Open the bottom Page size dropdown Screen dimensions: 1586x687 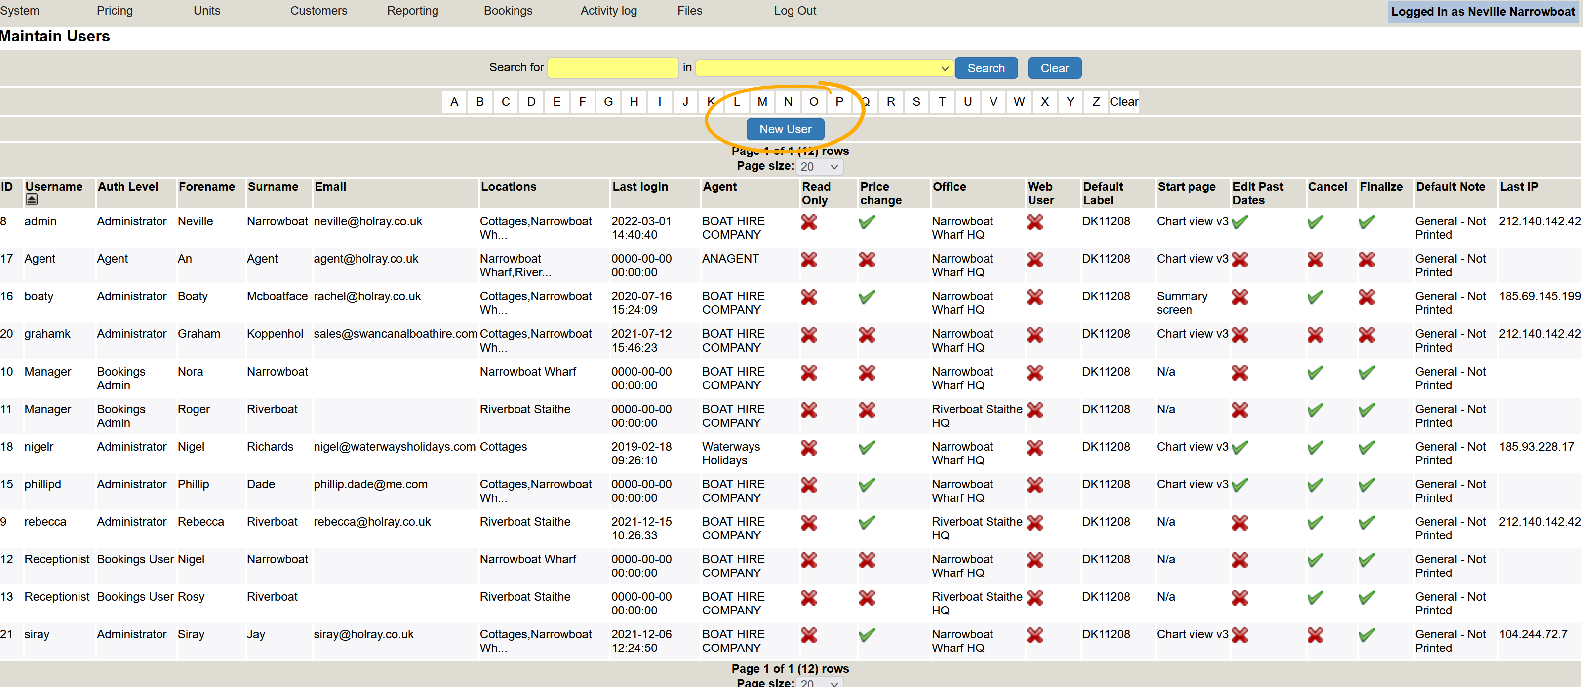[x=820, y=683]
